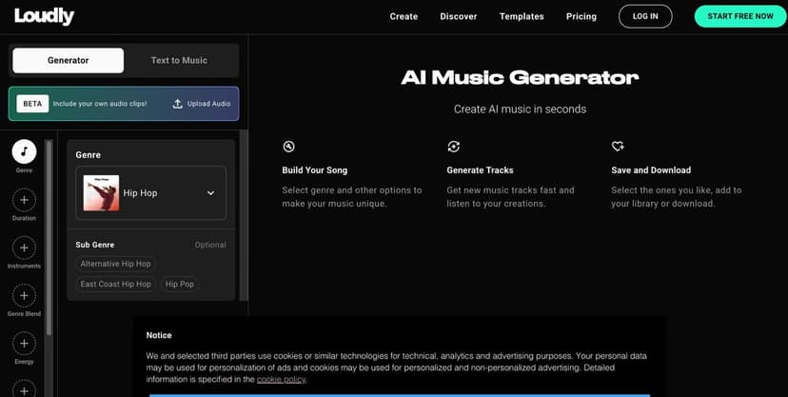Select the Generator tab
This screenshot has width=788, height=397.
pyautogui.click(x=68, y=60)
